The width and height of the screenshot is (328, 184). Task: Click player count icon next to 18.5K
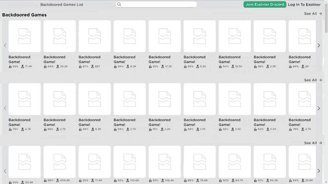pos(233,66)
